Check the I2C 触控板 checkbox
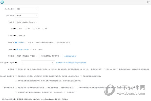This screenshot has width=151, height=101. (16, 92)
